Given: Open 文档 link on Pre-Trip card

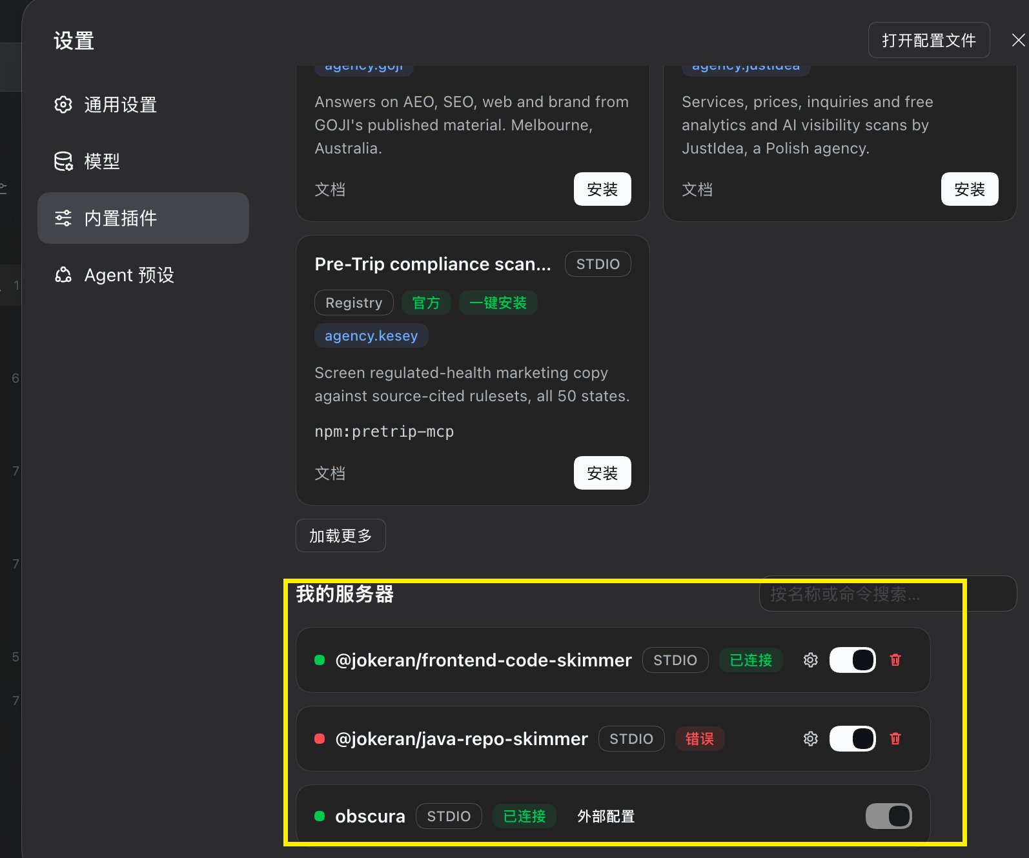Looking at the screenshot, I should 330,474.
